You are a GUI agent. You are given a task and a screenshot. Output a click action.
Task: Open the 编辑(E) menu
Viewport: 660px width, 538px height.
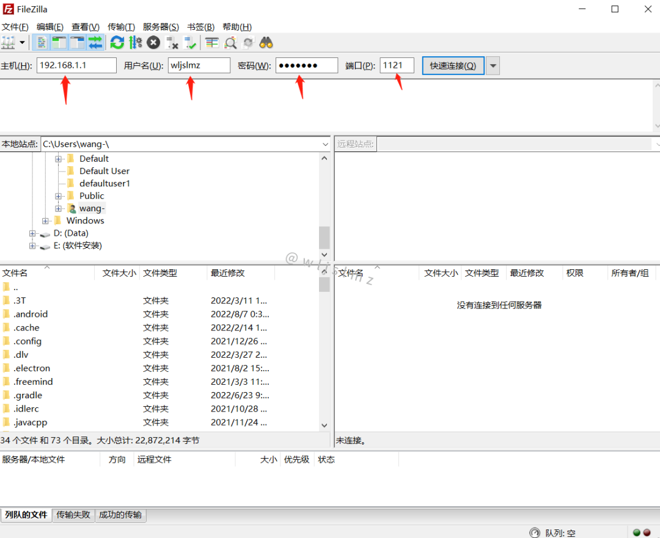50,27
